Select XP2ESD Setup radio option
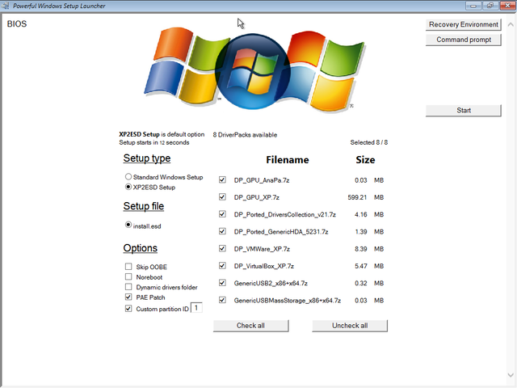The image size is (517, 388). coord(128,187)
